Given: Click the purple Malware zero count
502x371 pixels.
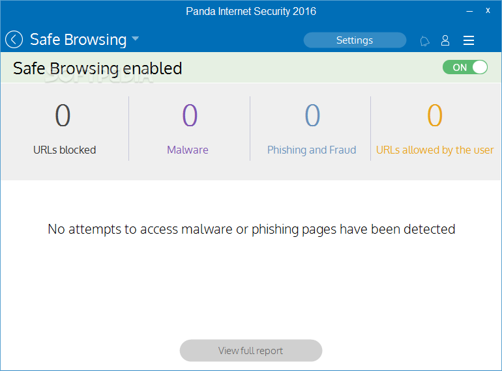Looking at the screenshot, I should pyautogui.click(x=190, y=115).
